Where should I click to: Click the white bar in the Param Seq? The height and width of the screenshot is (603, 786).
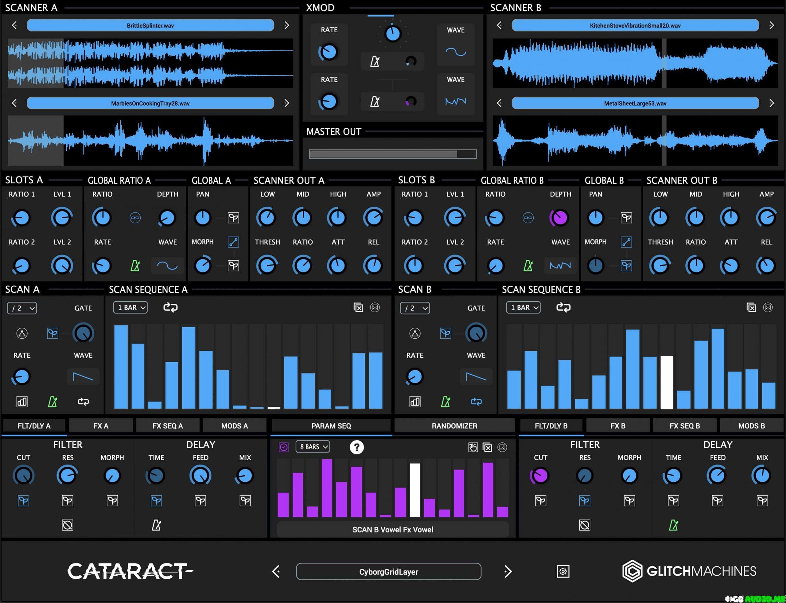tap(415, 490)
